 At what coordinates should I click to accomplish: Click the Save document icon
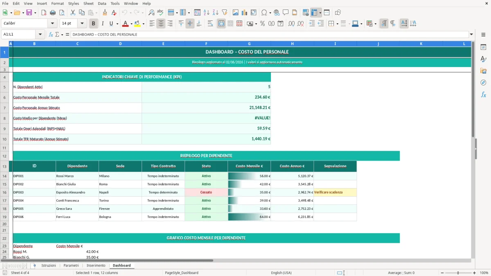click(29, 13)
